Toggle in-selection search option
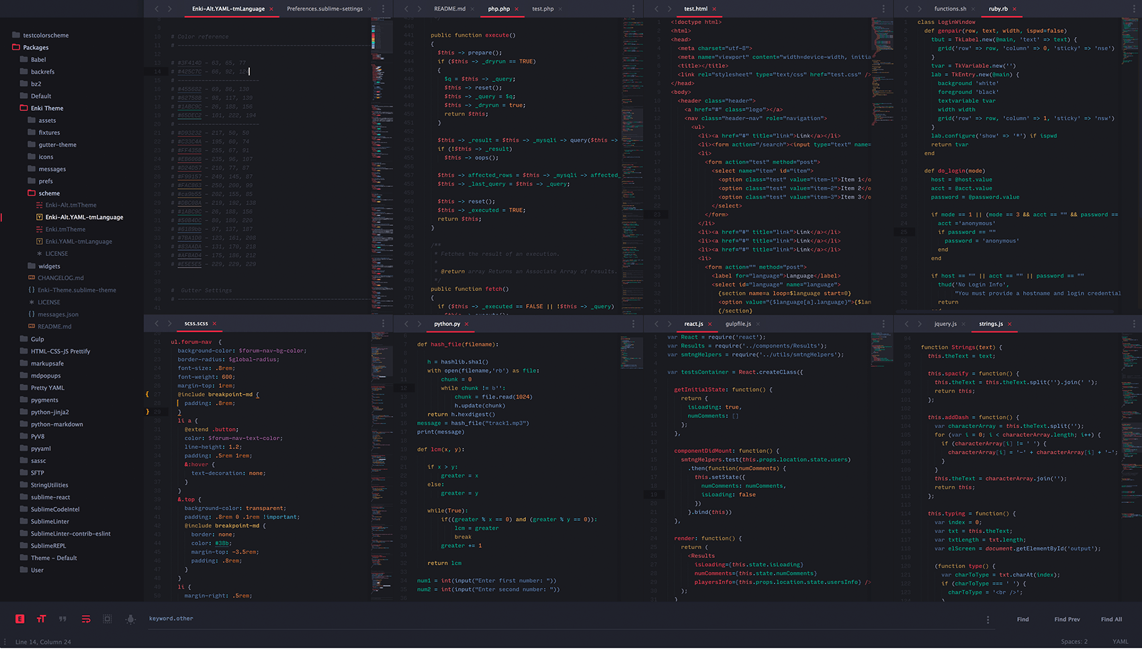This screenshot has width=1142, height=650. pos(107,619)
